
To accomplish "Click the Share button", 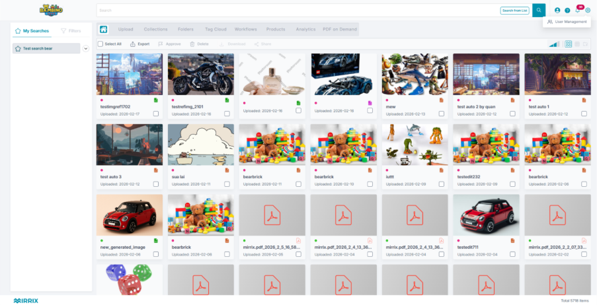I will tap(262, 44).
